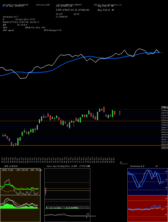Click the 'ADX: 9.26' reading in indicator panel
Viewport: 168px width, 222px height.
tap(7, 170)
